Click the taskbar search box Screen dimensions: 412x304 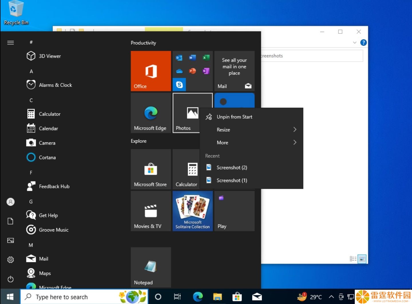84,297
